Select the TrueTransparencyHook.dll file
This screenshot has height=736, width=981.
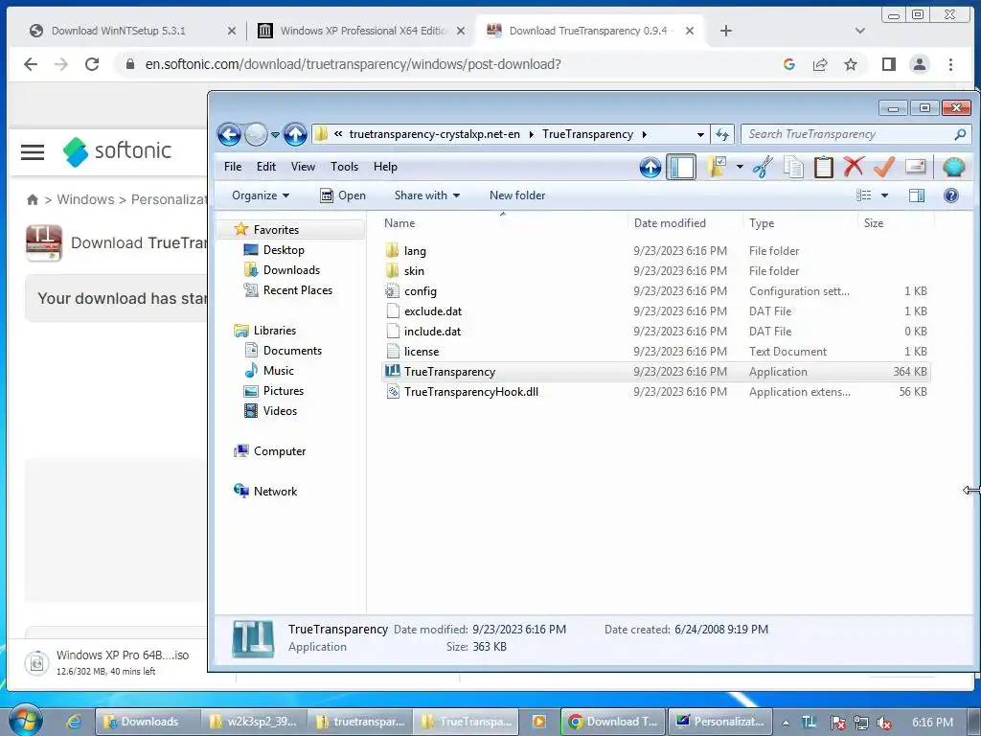471,392
